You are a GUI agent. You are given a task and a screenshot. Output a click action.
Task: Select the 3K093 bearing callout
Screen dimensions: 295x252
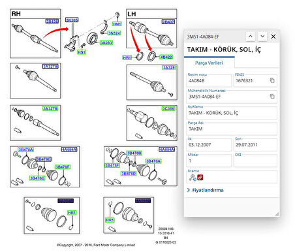coord(106,42)
